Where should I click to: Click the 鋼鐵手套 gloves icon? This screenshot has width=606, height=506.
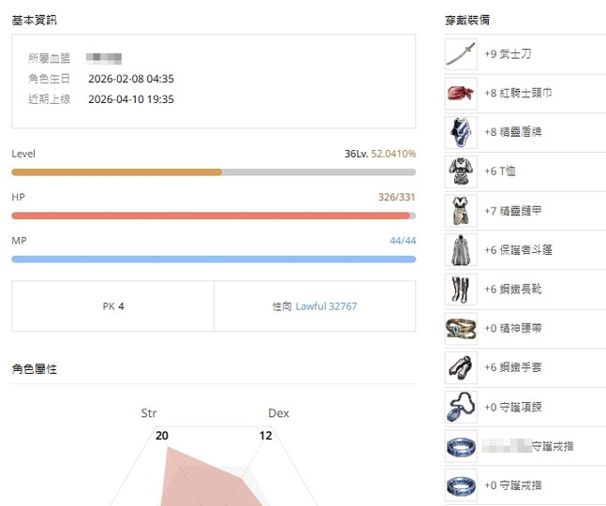coord(461,368)
